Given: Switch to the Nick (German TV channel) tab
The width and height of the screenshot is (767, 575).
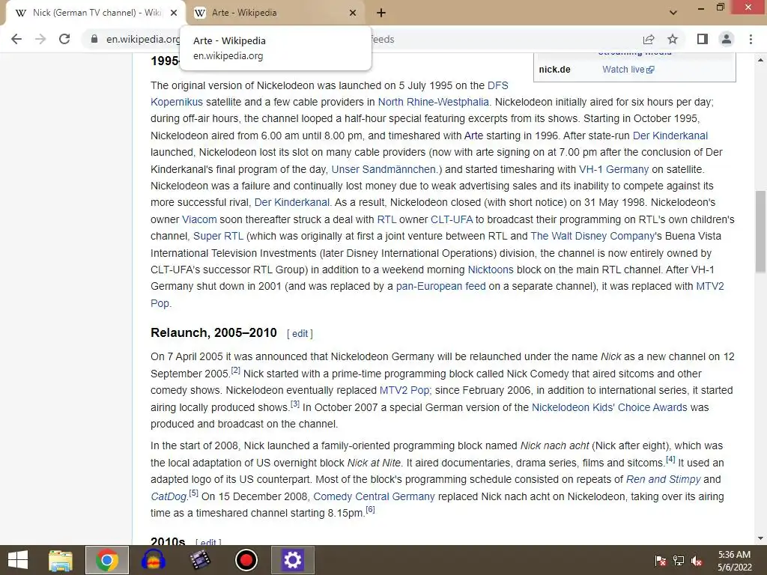Looking at the screenshot, I should click(x=97, y=13).
